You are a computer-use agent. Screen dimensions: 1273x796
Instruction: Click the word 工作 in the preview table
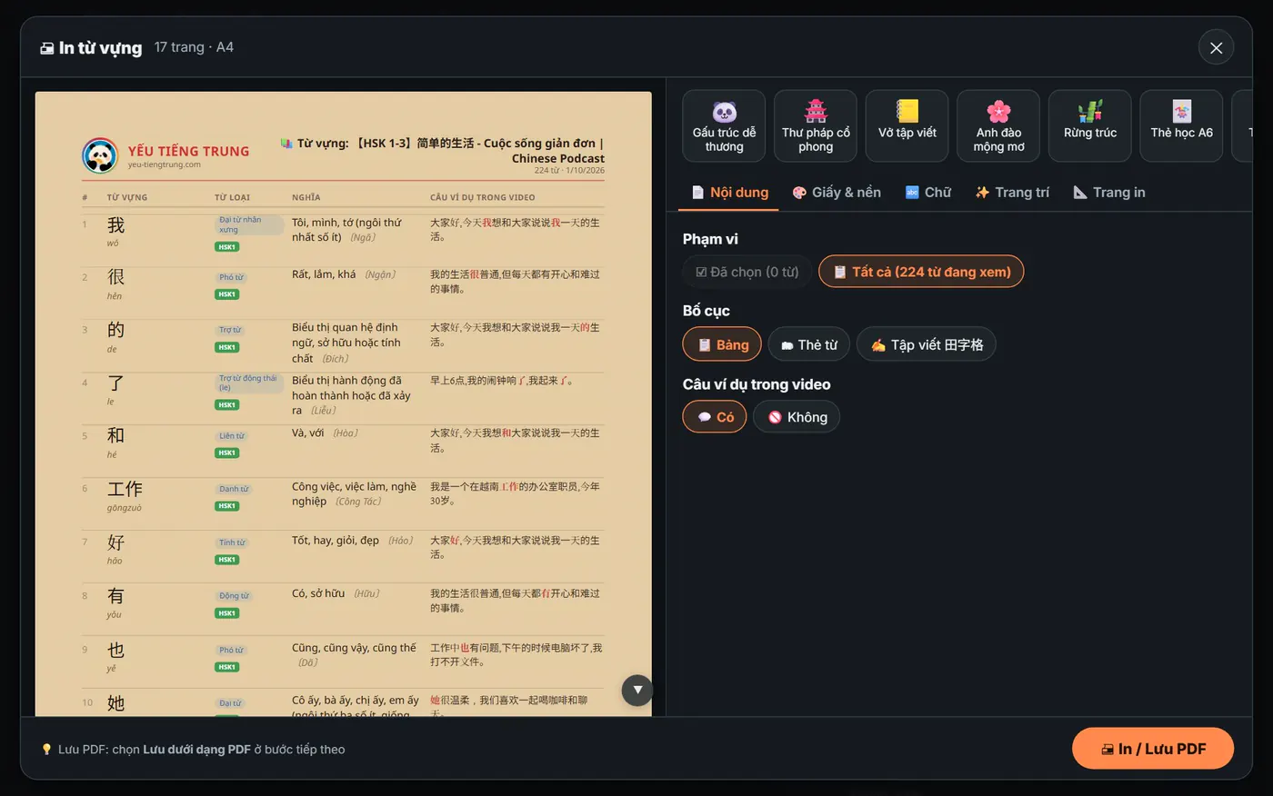tap(125, 489)
